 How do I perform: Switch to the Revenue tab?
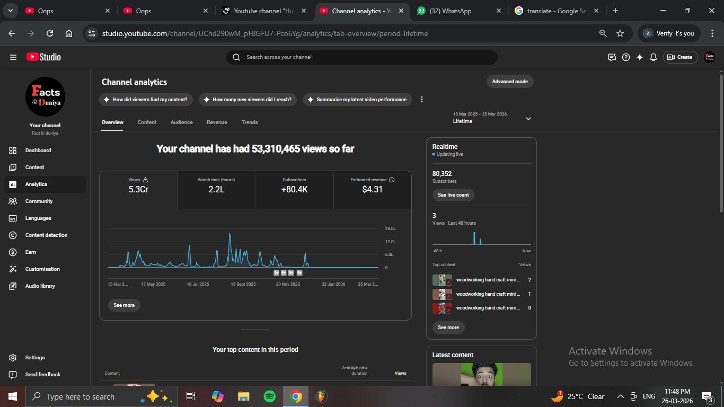(x=217, y=122)
